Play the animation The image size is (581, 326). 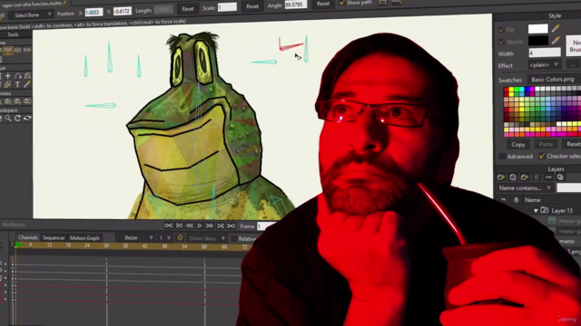click(200, 225)
